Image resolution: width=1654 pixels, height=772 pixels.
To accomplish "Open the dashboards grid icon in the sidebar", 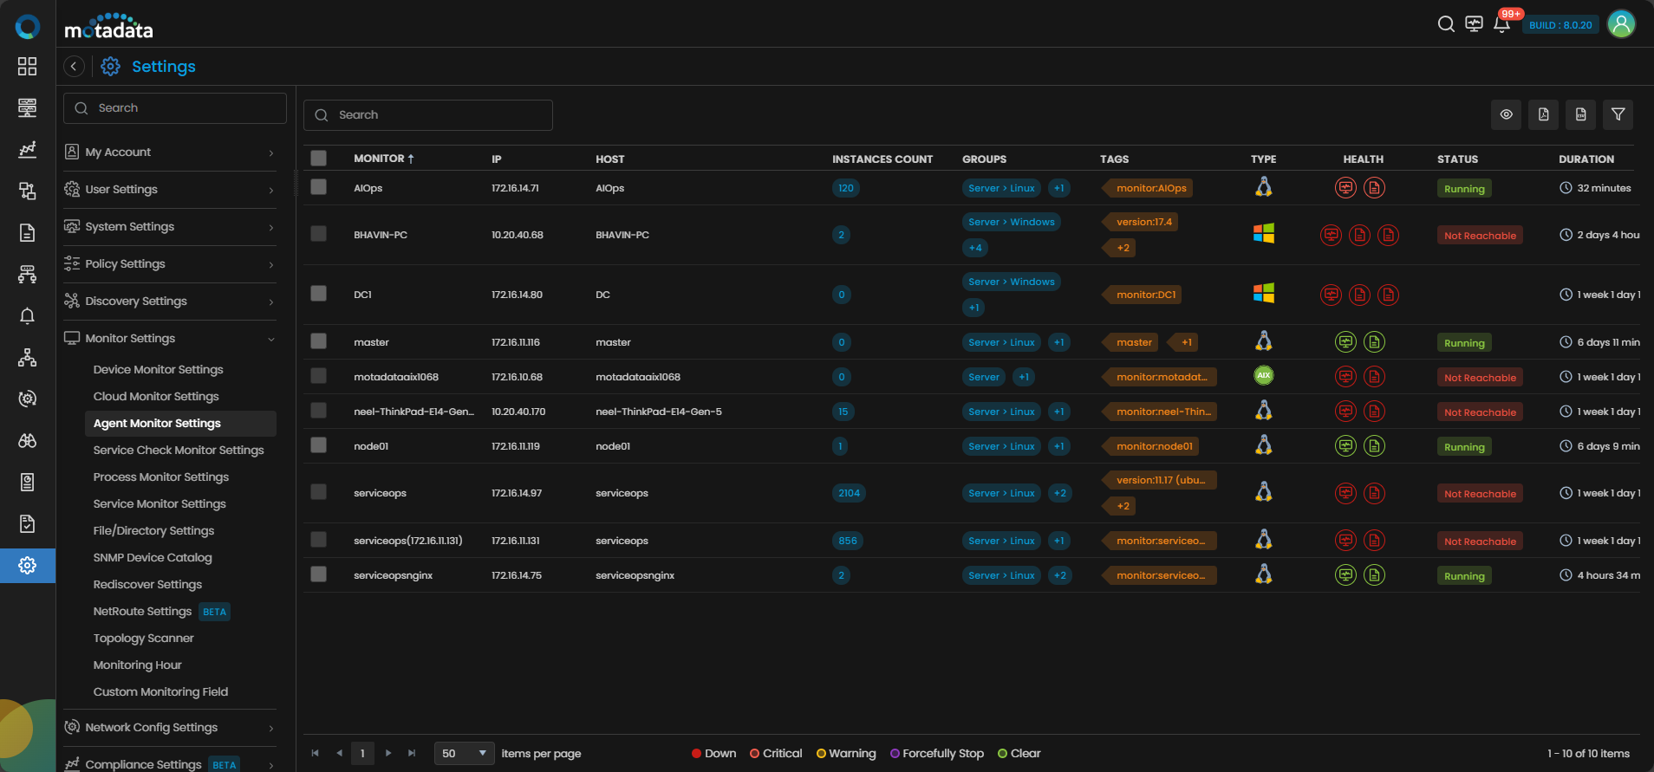I will 28,67.
